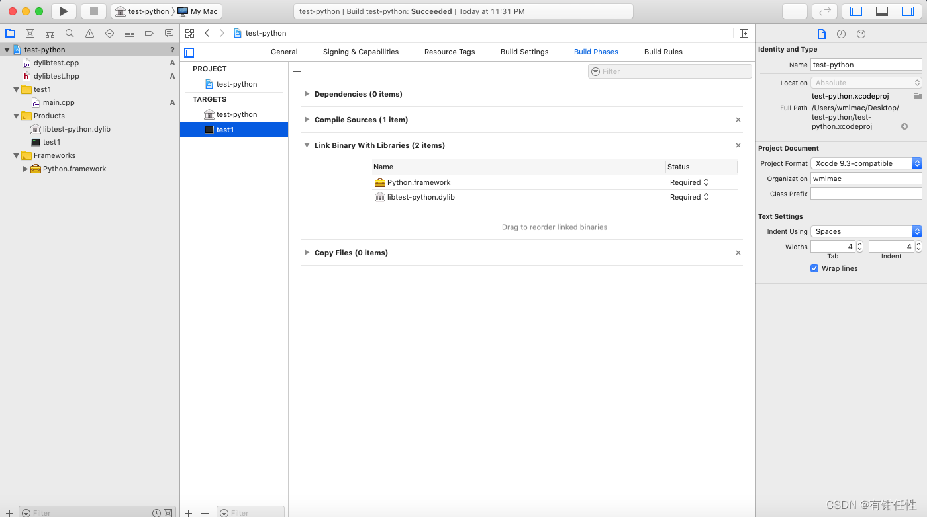The image size is (927, 517).
Task: Choose the project location folder icon
Action: (x=918, y=96)
